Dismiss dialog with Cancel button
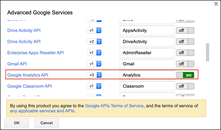The width and height of the screenshot is (221, 130). (46, 123)
